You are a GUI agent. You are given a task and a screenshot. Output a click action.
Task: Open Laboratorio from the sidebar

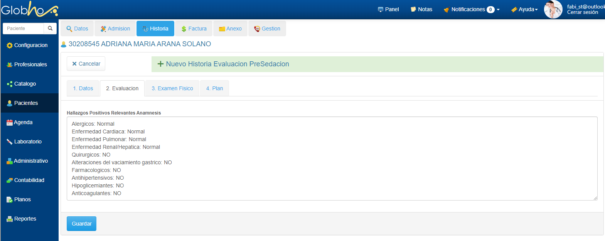coord(28,142)
